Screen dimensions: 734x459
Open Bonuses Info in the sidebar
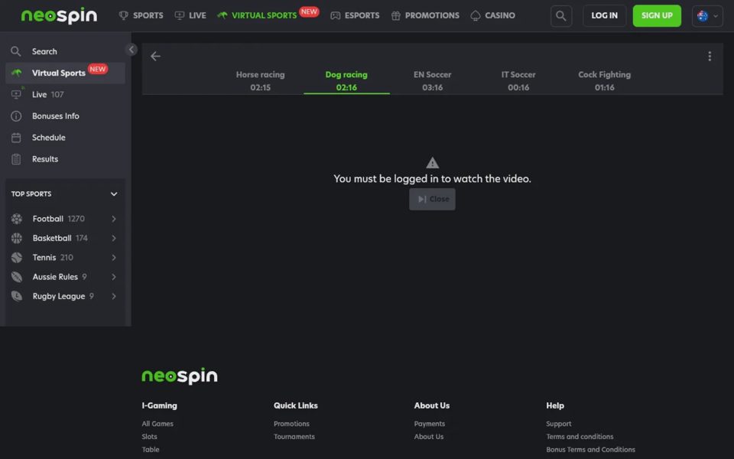(65, 116)
